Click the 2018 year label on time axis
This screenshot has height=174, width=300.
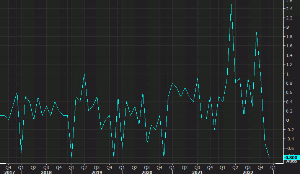[46, 172]
